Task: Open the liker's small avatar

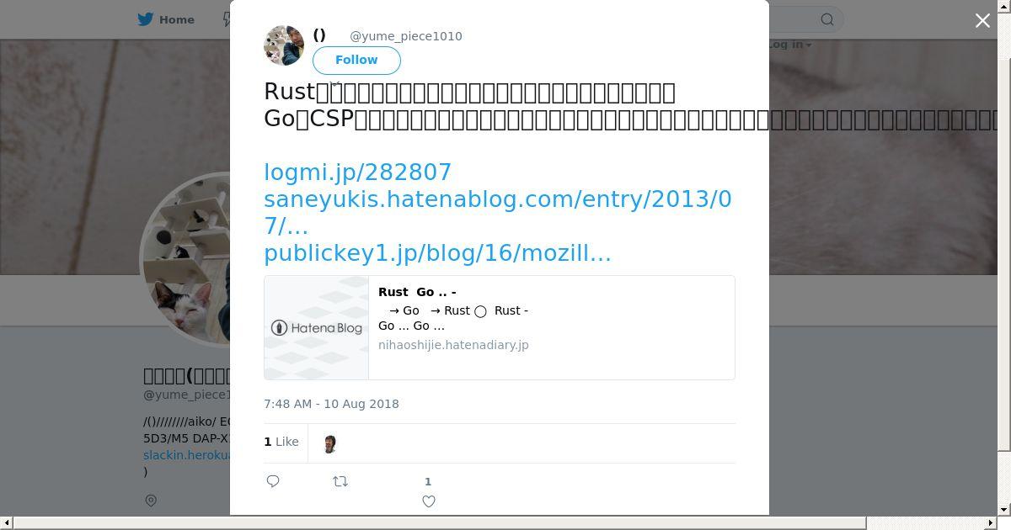Action: tap(330, 443)
